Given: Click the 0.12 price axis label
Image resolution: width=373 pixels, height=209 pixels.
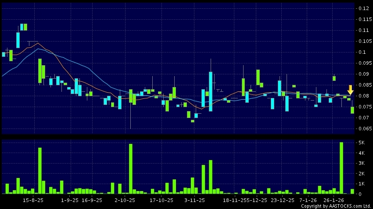Looking at the screenshot, I should click(x=363, y=9).
